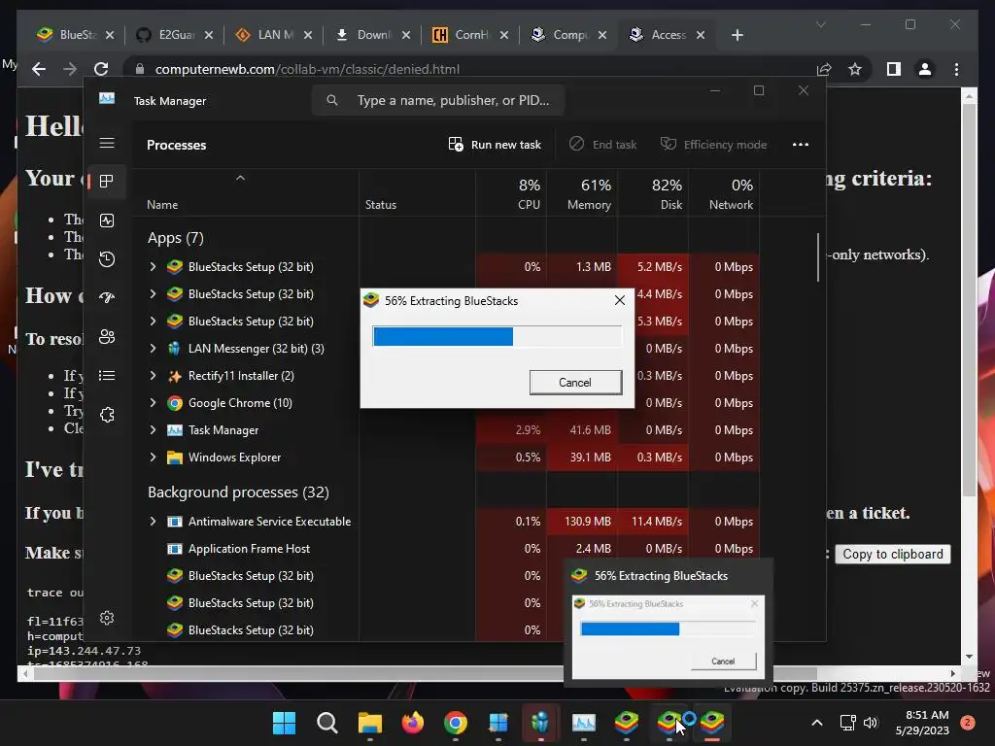Click Run new task button
Image resolution: width=995 pixels, height=746 pixels.
pyautogui.click(x=495, y=145)
